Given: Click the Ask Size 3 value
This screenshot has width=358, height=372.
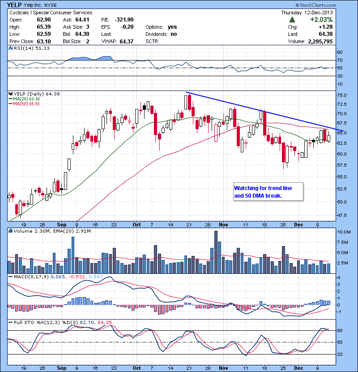Looking at the screenshot, I should pyautogui.click(x=88, y=27).
